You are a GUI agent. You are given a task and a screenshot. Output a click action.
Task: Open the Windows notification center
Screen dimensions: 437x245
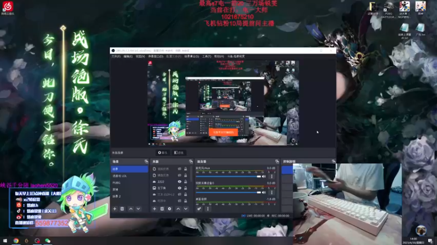tap(430, 241)
